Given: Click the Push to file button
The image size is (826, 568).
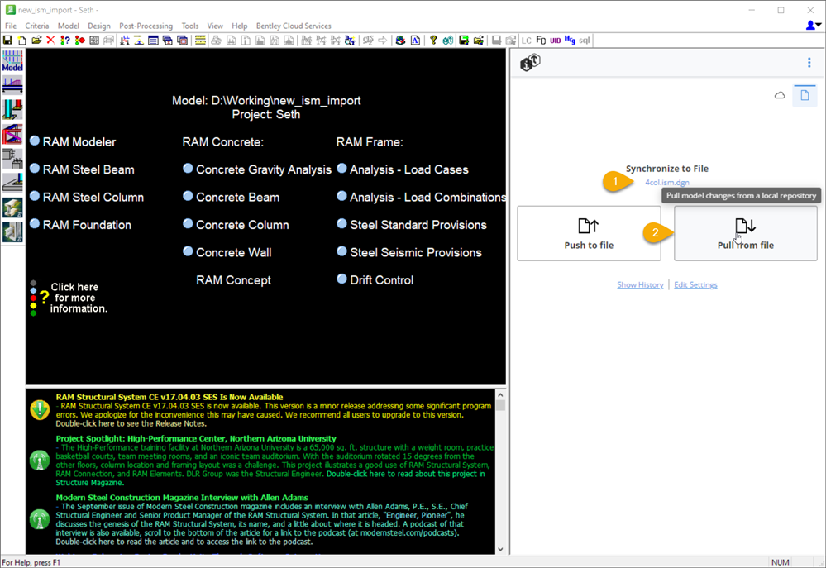Looking at the screenshot, I should [589, 233].
